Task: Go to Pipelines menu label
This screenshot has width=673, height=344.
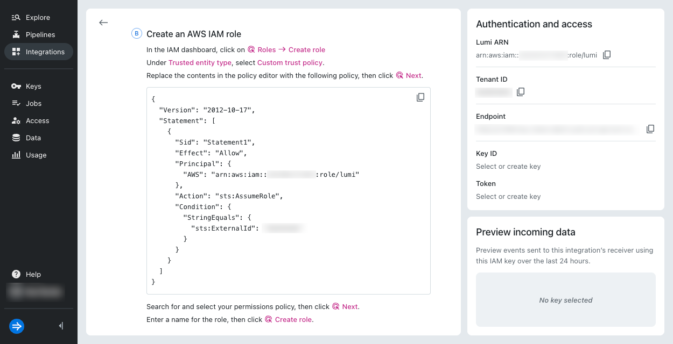Action: click(40, 34)
